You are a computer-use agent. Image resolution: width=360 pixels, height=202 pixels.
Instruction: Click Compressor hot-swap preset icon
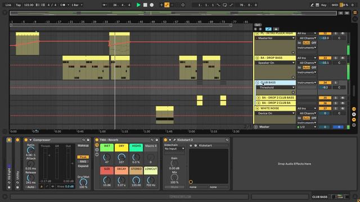click(84, 140)
